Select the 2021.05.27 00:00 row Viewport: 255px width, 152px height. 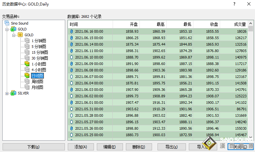(x=158, y=122)
